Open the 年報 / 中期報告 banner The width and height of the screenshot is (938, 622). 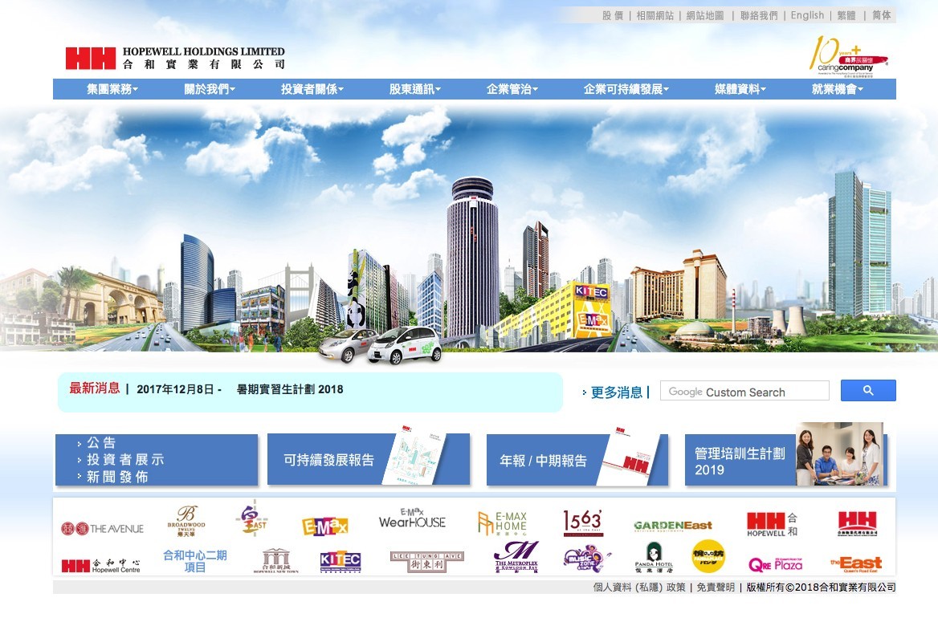[x=577, y=459]
